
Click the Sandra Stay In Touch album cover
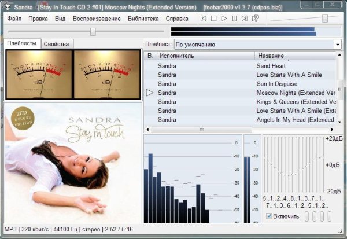pos(73,163)
